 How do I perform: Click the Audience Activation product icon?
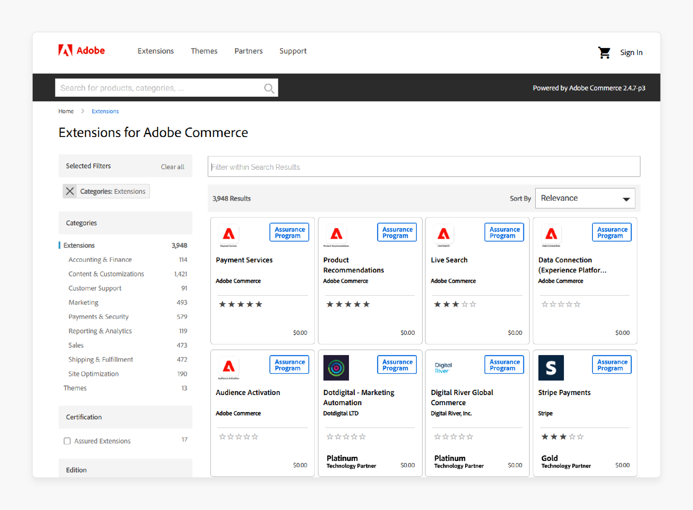(229, 368)
